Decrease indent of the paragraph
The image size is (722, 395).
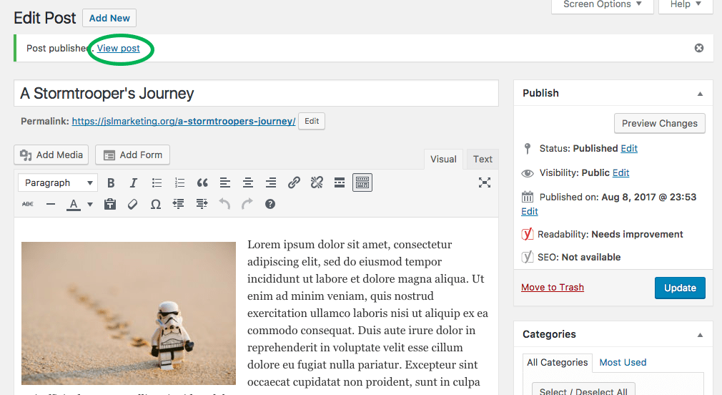(179, 204)
